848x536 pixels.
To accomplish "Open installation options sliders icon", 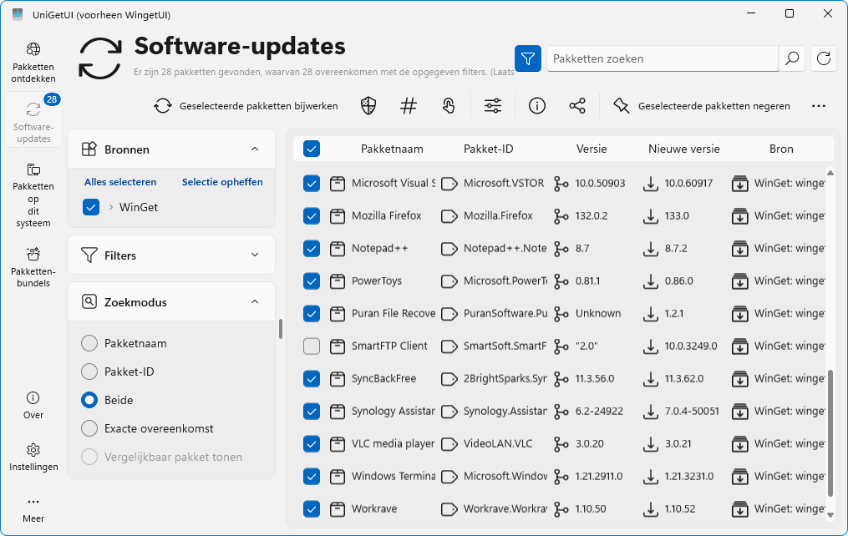I will [x=493, y=106].
